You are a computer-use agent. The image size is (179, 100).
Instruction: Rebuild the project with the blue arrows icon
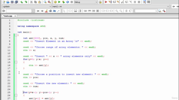tap(68, 2)
